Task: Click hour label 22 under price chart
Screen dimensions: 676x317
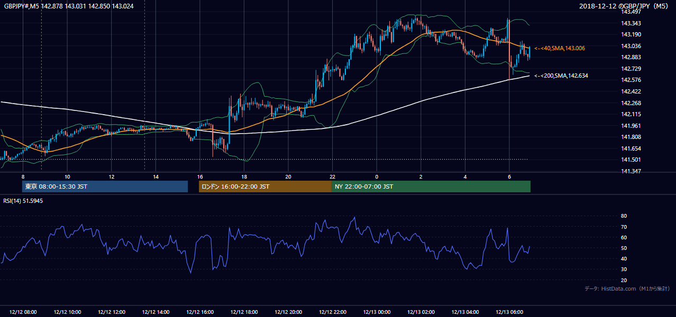Action: [x=332, y=176]
